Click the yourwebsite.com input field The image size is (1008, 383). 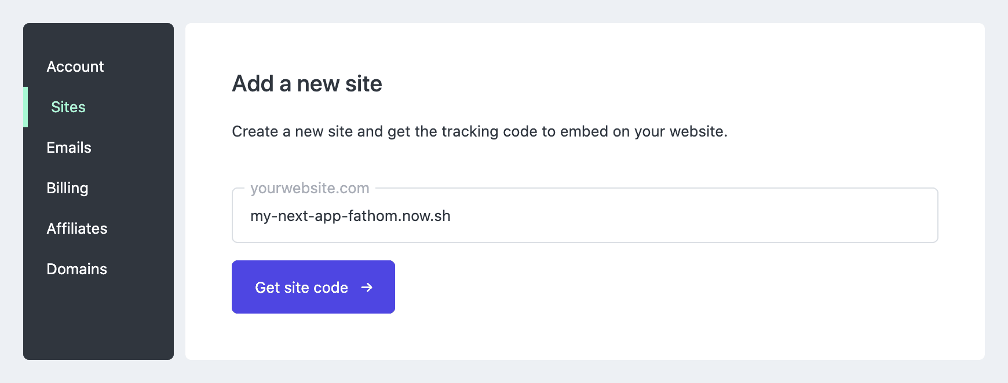pos(584,215)
